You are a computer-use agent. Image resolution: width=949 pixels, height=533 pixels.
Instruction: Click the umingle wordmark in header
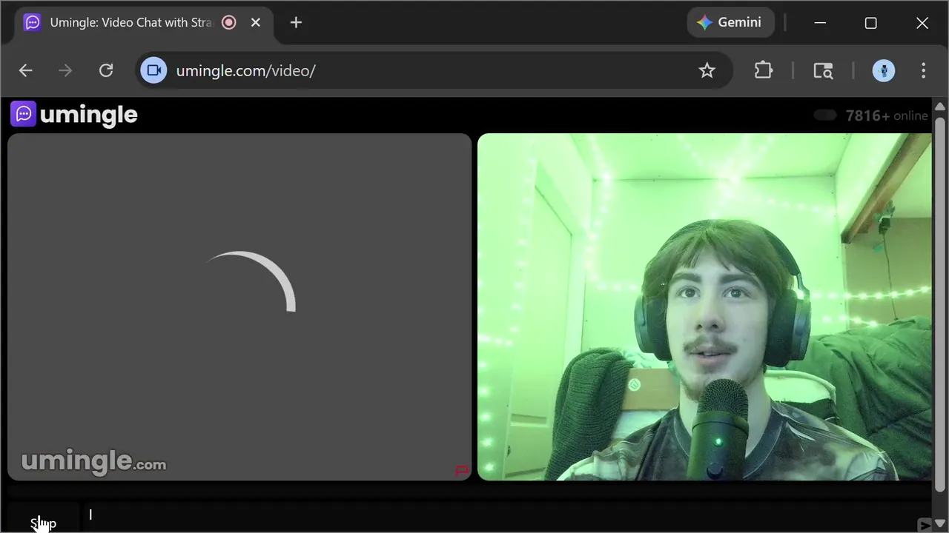pos(88,114)
